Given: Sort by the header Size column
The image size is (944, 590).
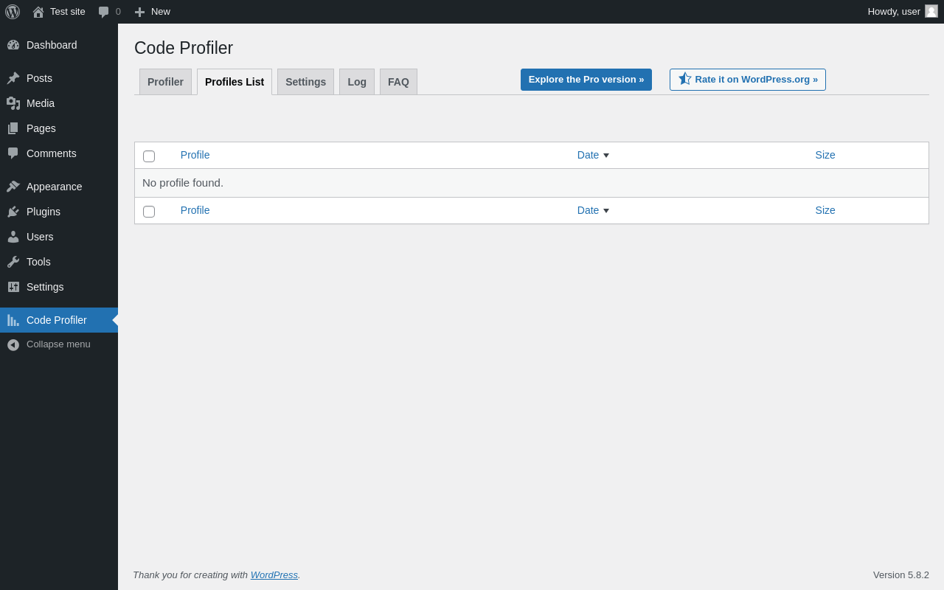Looking at the screenshot, I should coord(825,155).
